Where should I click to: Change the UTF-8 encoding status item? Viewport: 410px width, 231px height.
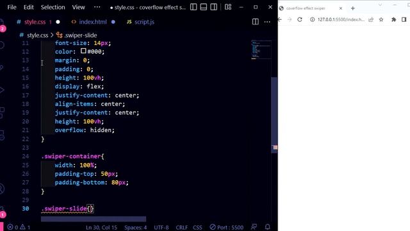pyautogui.click(x=161, y=227)
